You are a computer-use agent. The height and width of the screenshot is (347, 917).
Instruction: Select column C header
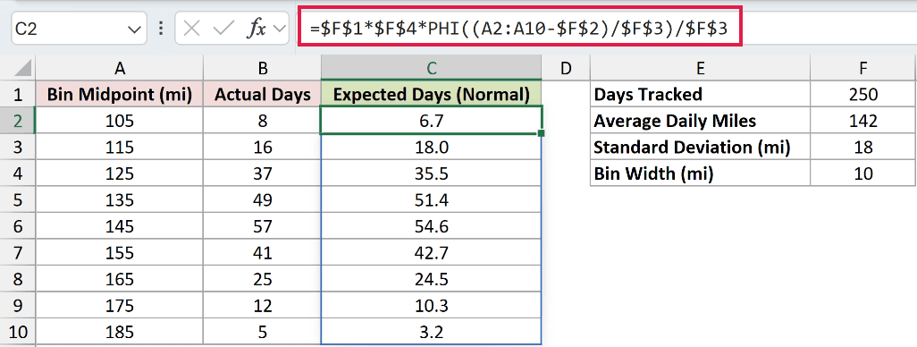coord(431,69)
